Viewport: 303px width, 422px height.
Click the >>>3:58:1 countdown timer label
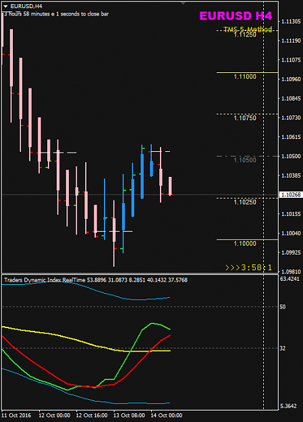[248, 267]
